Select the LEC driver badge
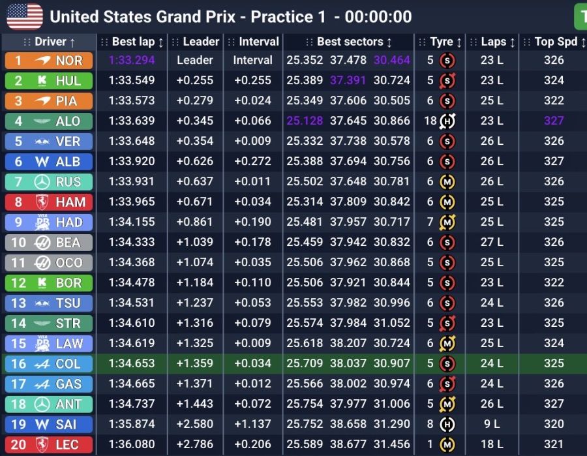Image resolution: width=587 pixels, height=456 pixels. (x=49, y=445)
